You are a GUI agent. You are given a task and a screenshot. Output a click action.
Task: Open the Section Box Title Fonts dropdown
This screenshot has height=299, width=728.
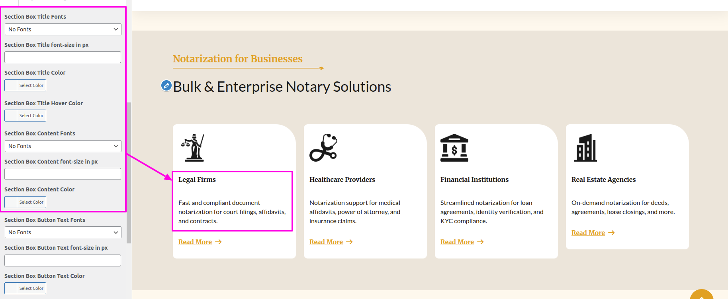tap(63, 29)
